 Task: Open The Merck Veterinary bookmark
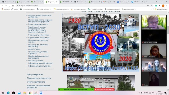pyautogui.click(x=95, y=9)
